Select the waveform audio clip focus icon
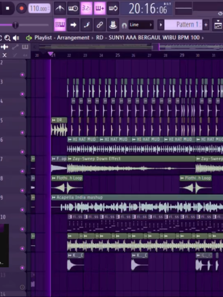 click(5, 47)
